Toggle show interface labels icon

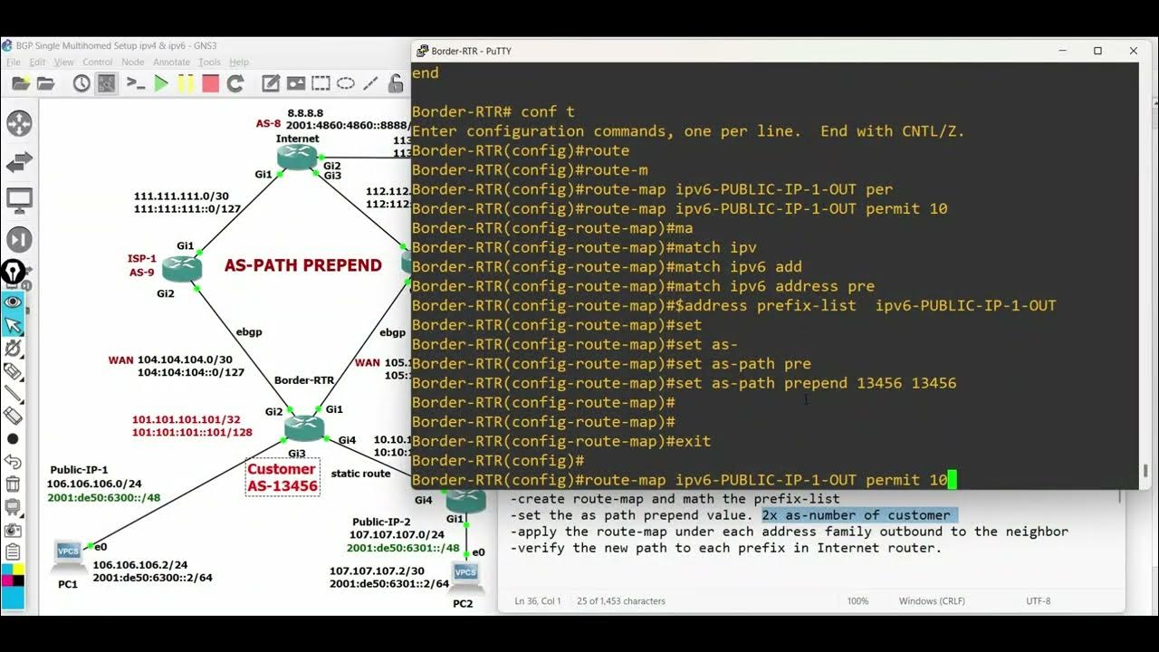[107, 84]
